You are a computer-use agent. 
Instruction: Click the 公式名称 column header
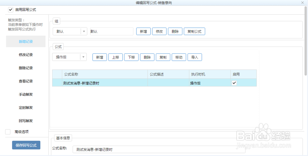[105, 74]
